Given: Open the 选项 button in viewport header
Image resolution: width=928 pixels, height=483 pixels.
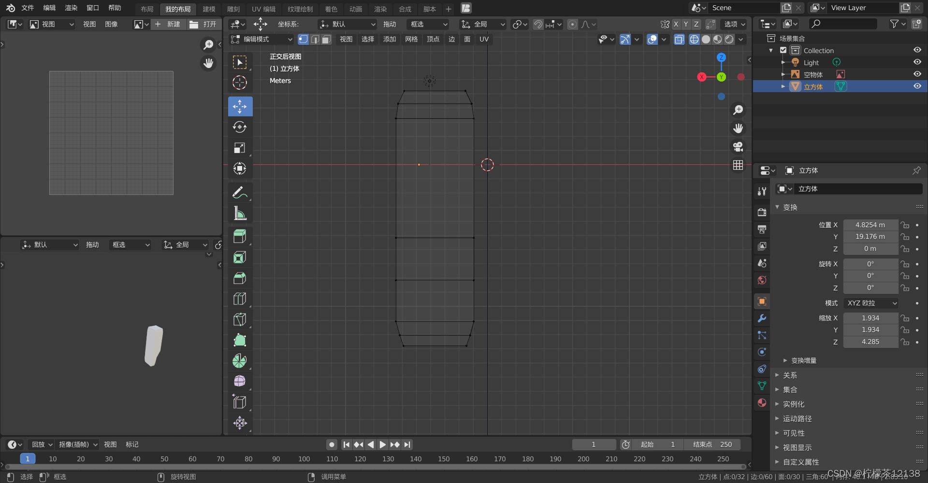Looking at the screenshot, I should coord(735,24).
